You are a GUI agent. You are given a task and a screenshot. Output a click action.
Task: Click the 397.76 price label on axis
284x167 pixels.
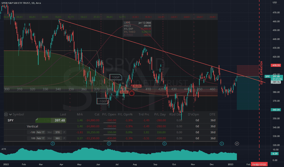(x=276, y=82)
